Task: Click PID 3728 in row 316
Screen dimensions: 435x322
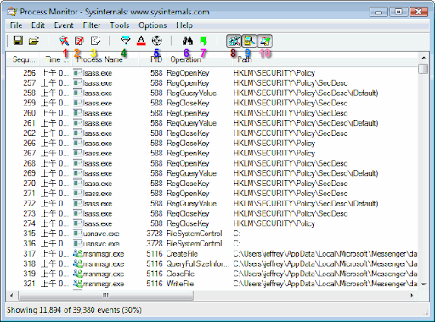Action: click(155, 244)
